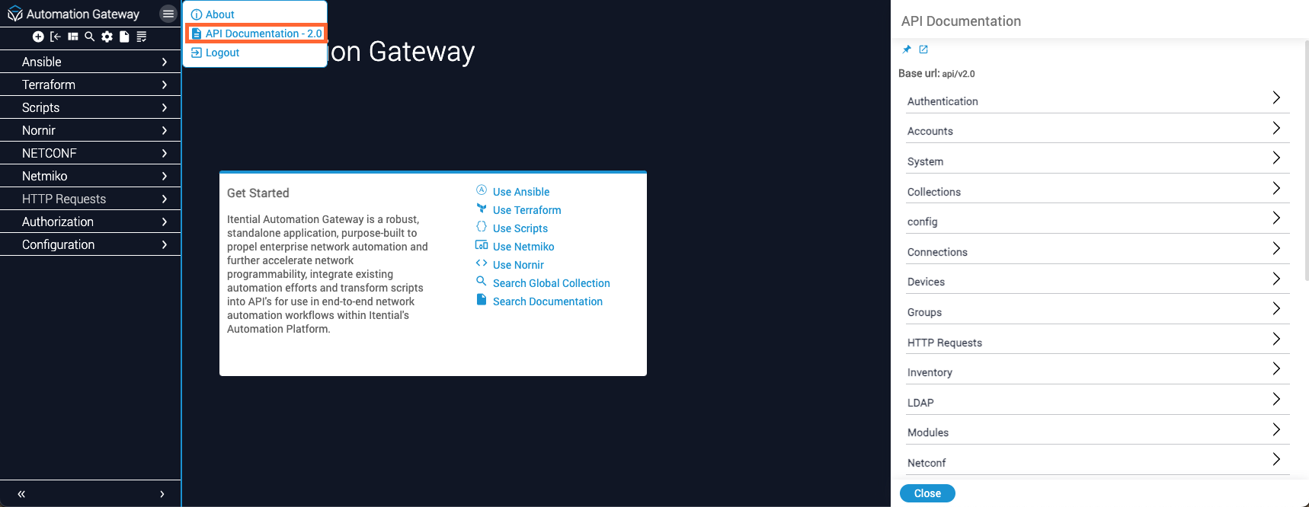
Task: Expand Authorization chevron in sidebar
Action: [165, 222]
